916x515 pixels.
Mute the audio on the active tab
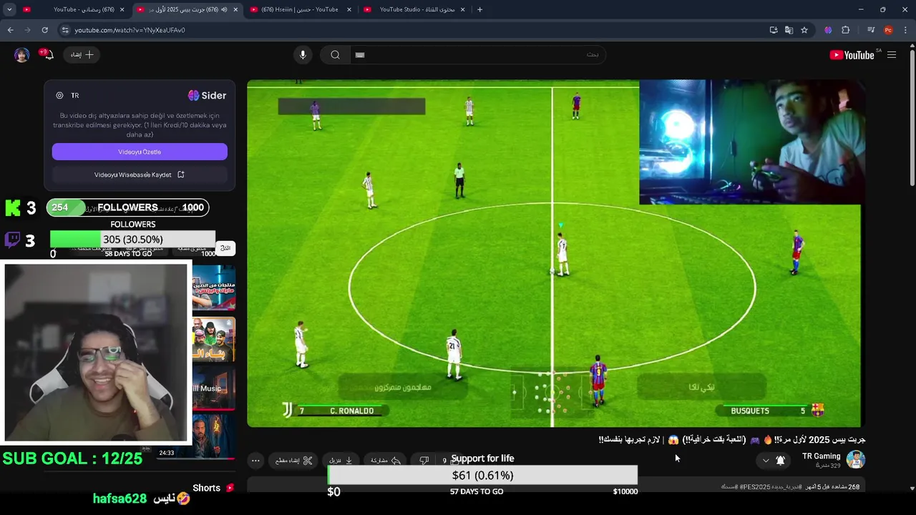(x=224, y=9)
